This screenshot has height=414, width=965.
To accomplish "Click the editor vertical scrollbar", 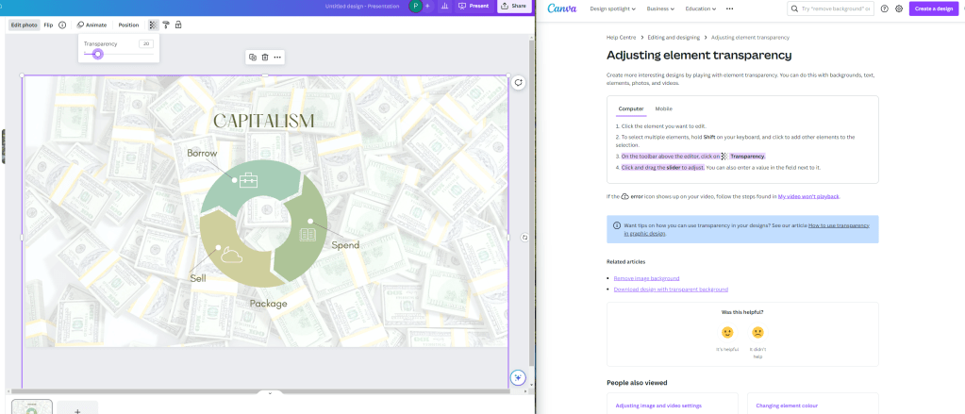I will click(x=532, y=203).
